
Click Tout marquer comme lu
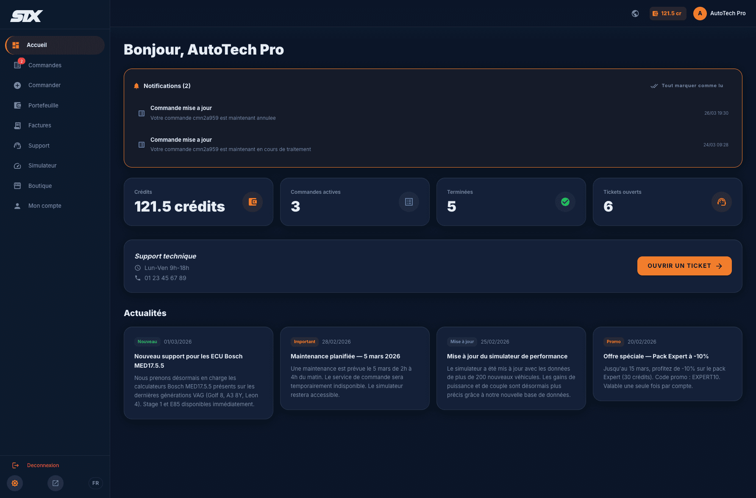(x=687, y=86)
